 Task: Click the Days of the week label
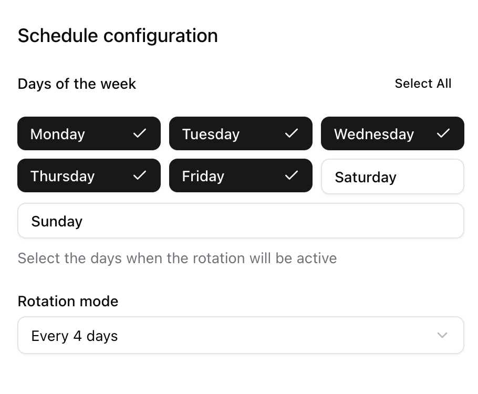77,84
